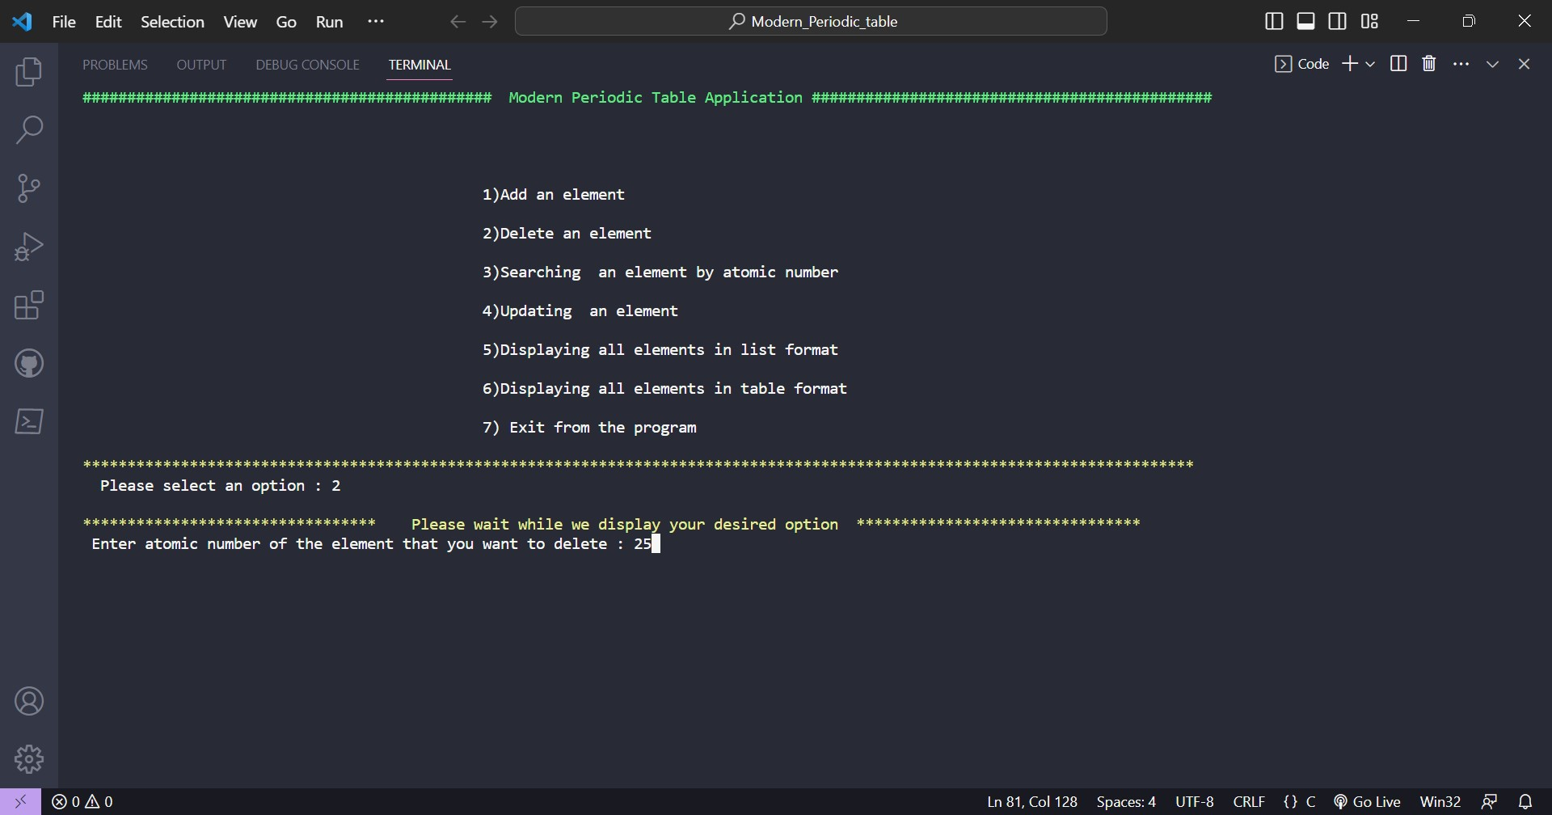Open Manage settings gear
This screenshot has height=815, width=1552.
pos(29,758)
